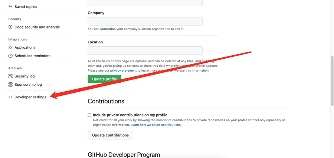Click the Scheduled reminders clock icon
The height and width of the screenshot is (158, 334).
(10, 56)
